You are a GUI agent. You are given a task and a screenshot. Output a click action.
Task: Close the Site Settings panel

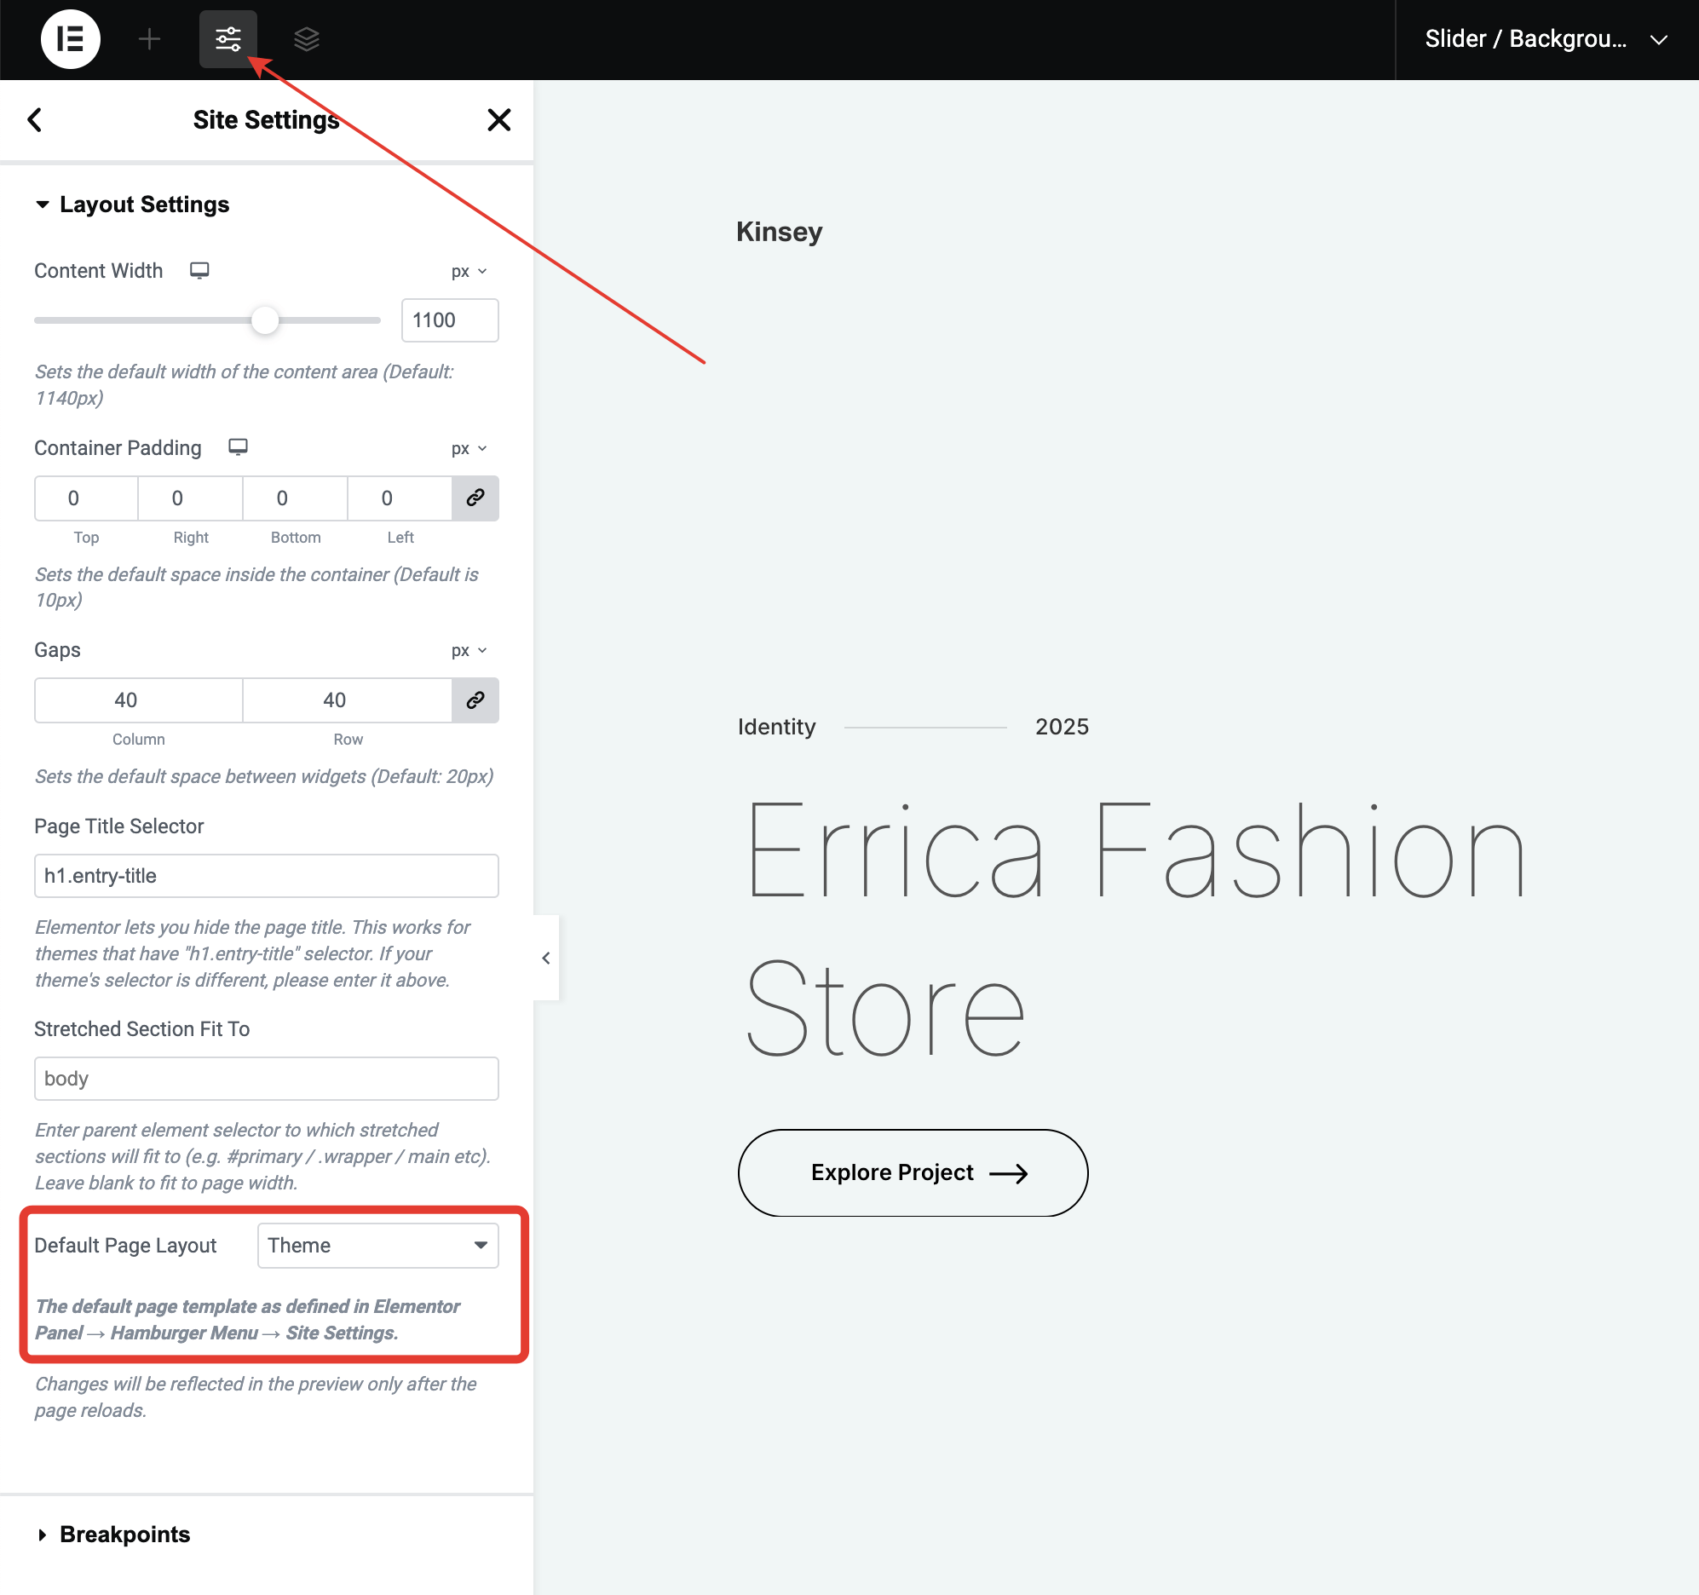point(499,119)
